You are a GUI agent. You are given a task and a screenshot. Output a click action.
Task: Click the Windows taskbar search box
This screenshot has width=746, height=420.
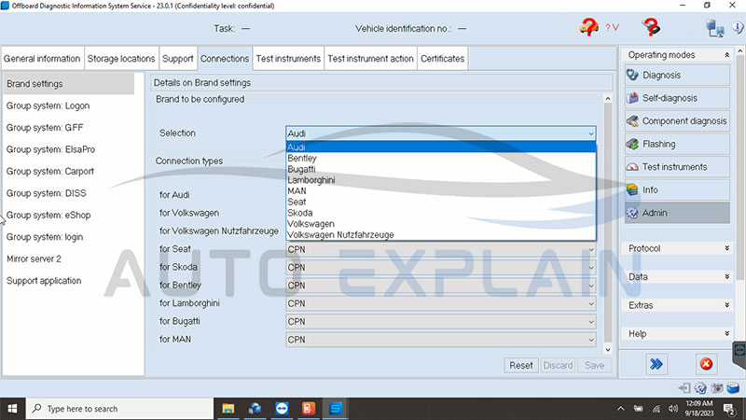(x=120, y=409)
